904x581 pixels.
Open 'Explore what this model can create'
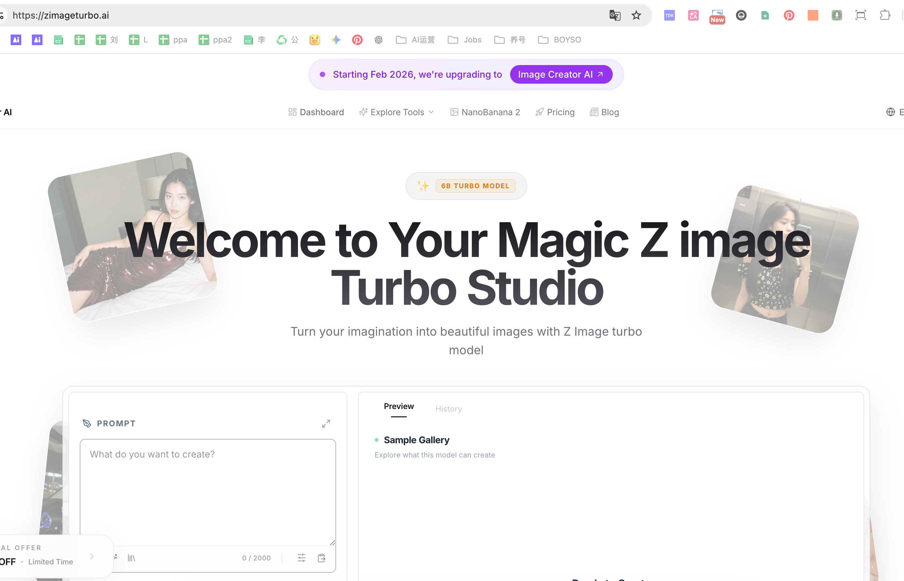coord(435,455)
